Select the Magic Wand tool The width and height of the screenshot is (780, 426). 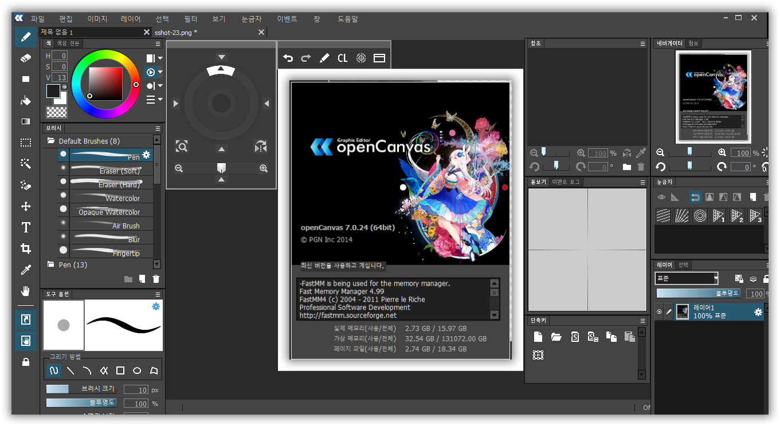[x=26, y=164]
